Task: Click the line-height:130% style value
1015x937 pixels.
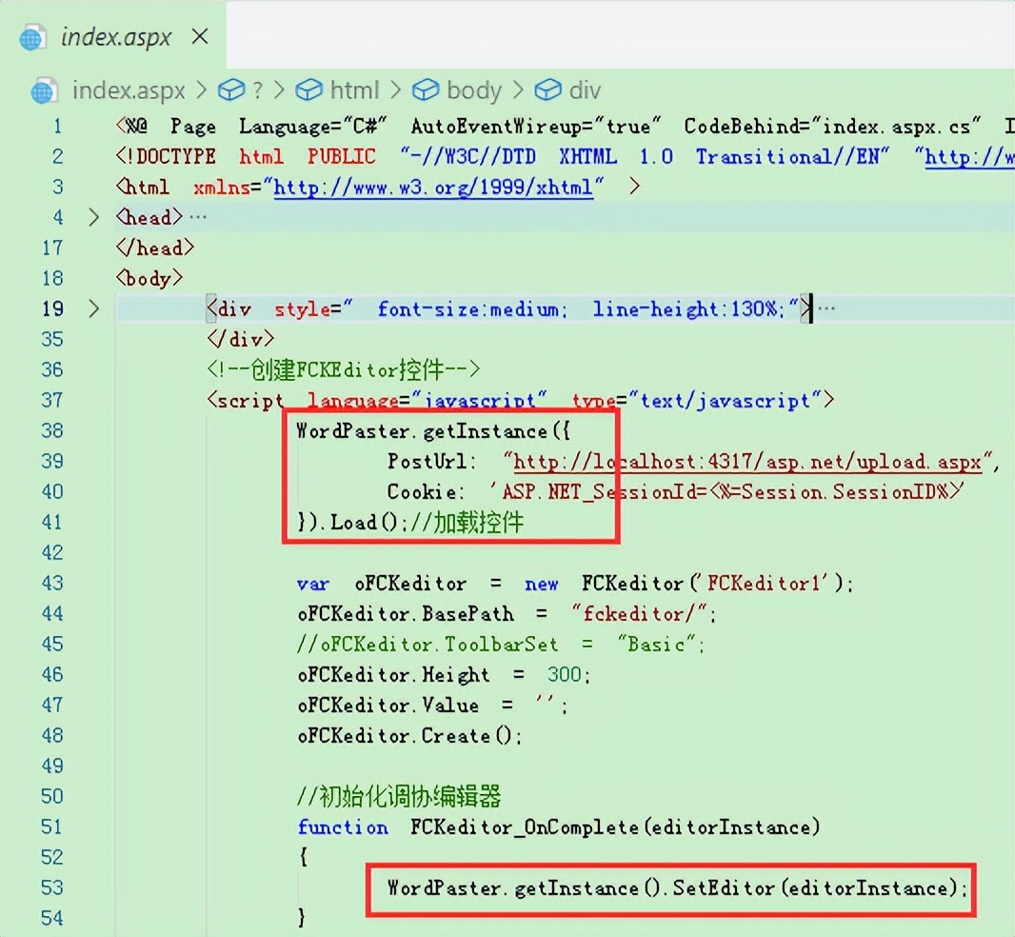Action: [688, 309]
